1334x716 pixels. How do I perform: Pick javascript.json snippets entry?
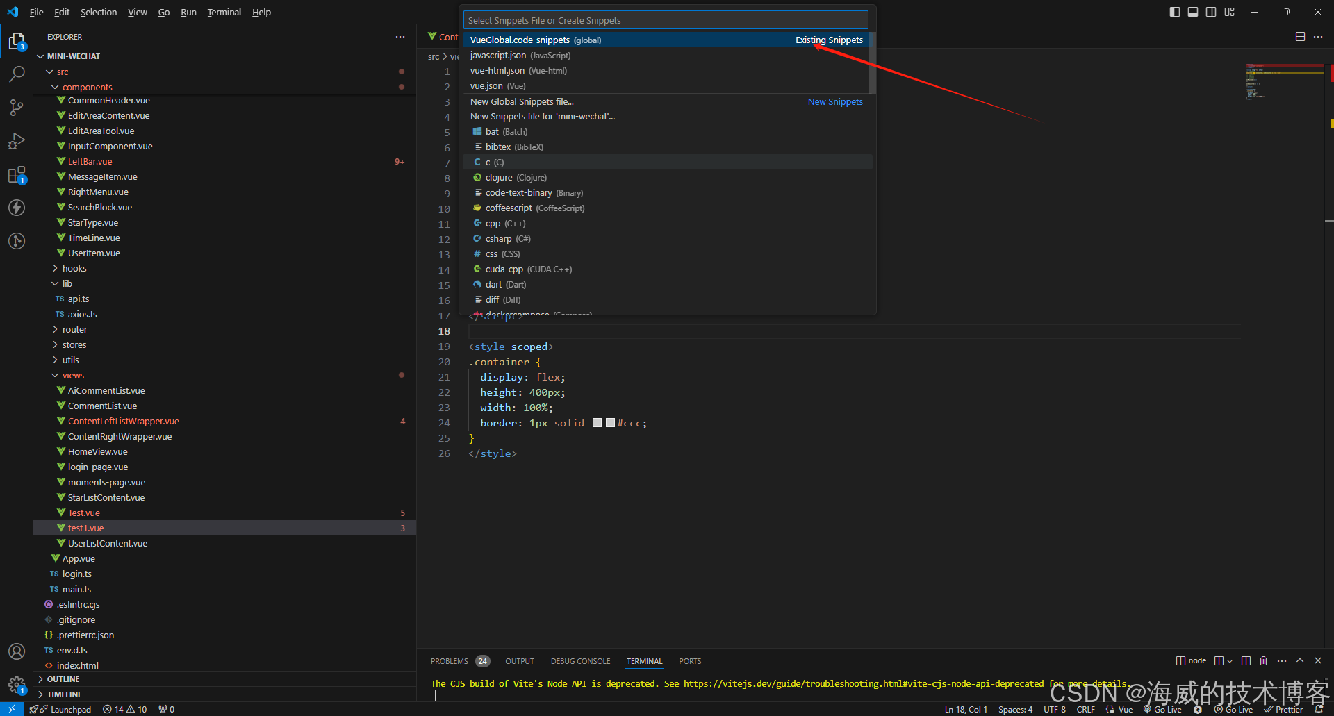click(666, 55)
